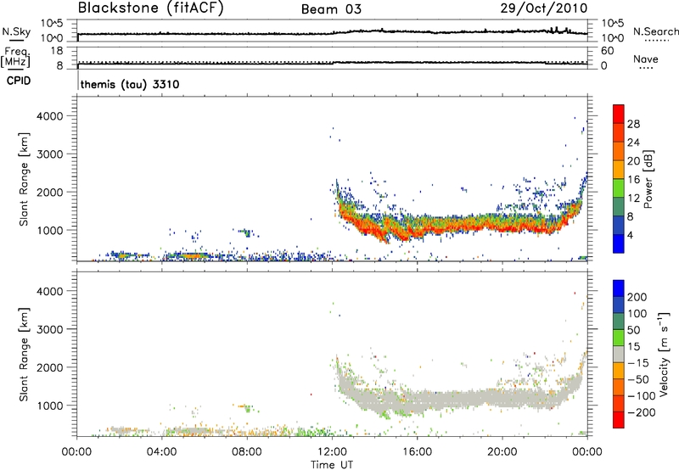This screenshot has height=470, width=679.
Task: Click the green 12 dB Power colorbar segment
Action: [x=619, y=188]
